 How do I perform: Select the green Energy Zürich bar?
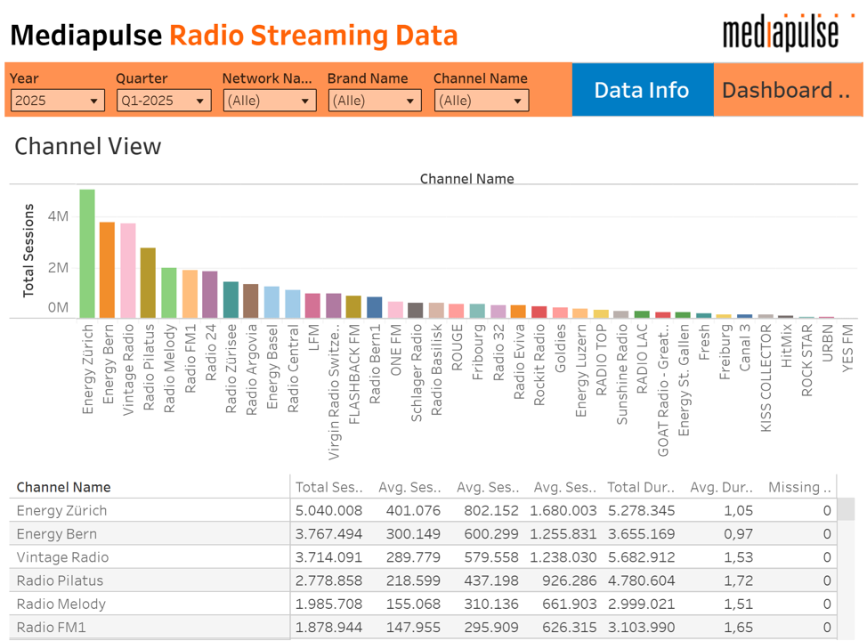(87, 254)
